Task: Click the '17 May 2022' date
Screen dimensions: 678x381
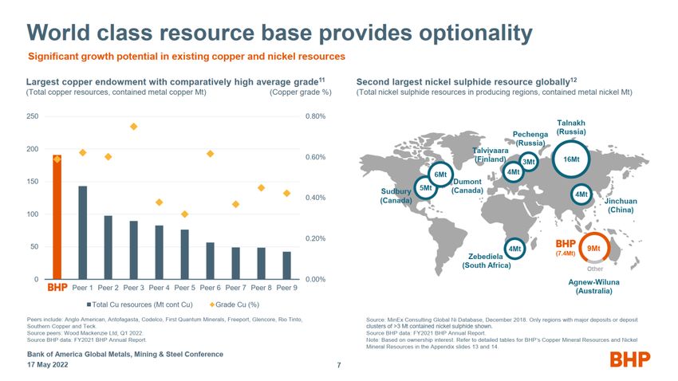Action: [x=48, y=364]
